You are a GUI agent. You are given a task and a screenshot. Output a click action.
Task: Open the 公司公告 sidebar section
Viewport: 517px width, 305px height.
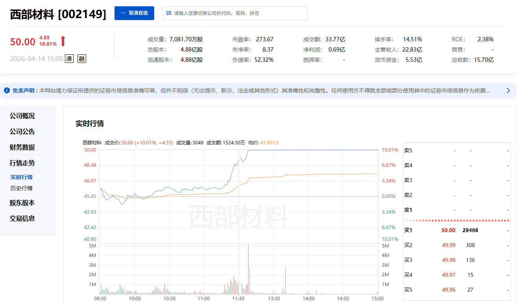coord(22,131)
